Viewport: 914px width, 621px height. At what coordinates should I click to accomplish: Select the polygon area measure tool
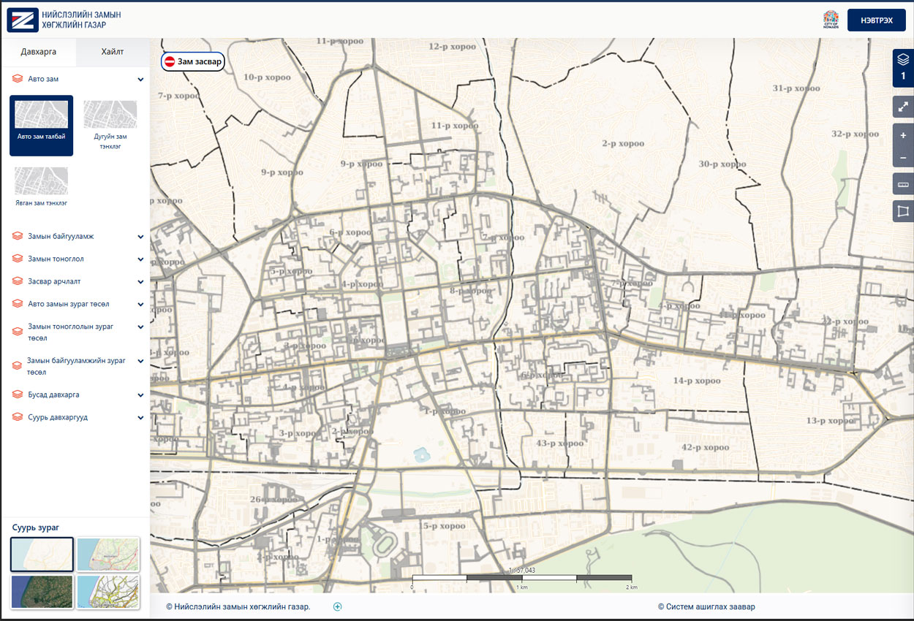(x=903, y=211)
